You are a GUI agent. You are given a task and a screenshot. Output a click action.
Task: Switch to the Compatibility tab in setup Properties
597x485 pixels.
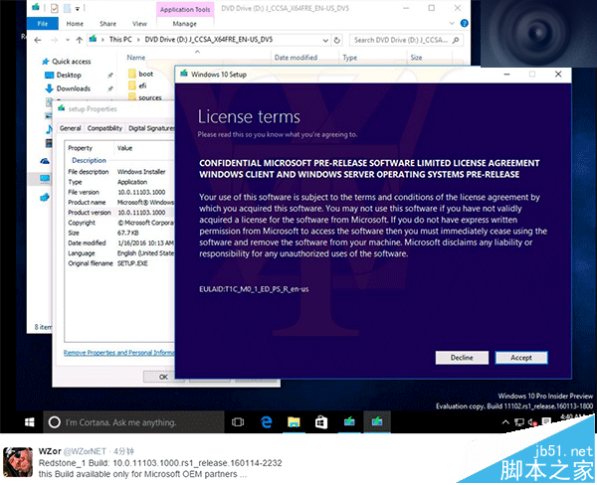(104, 128)
